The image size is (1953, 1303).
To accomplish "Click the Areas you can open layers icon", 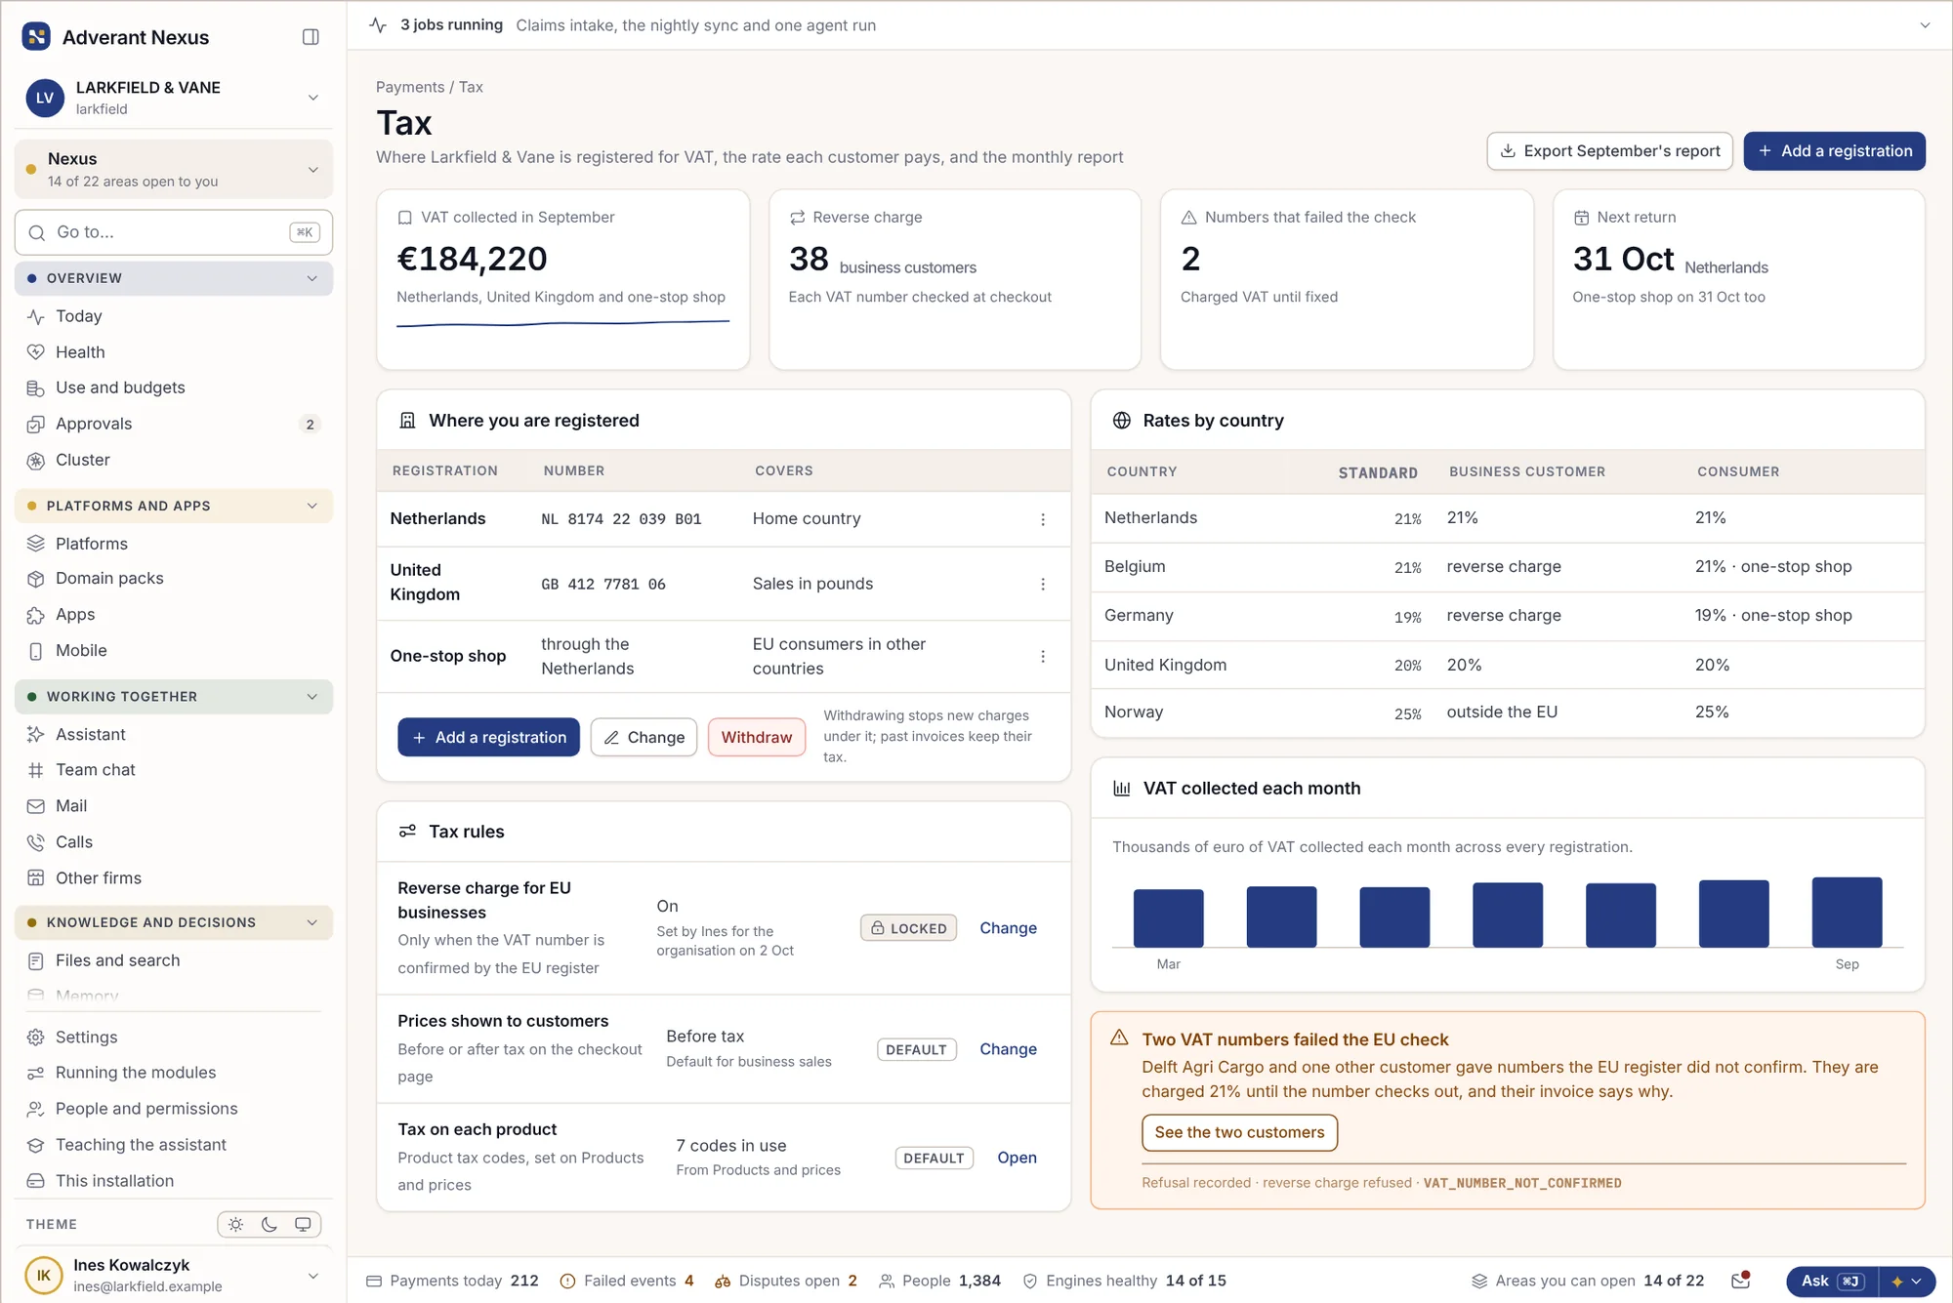I will pos(1479,1281).
